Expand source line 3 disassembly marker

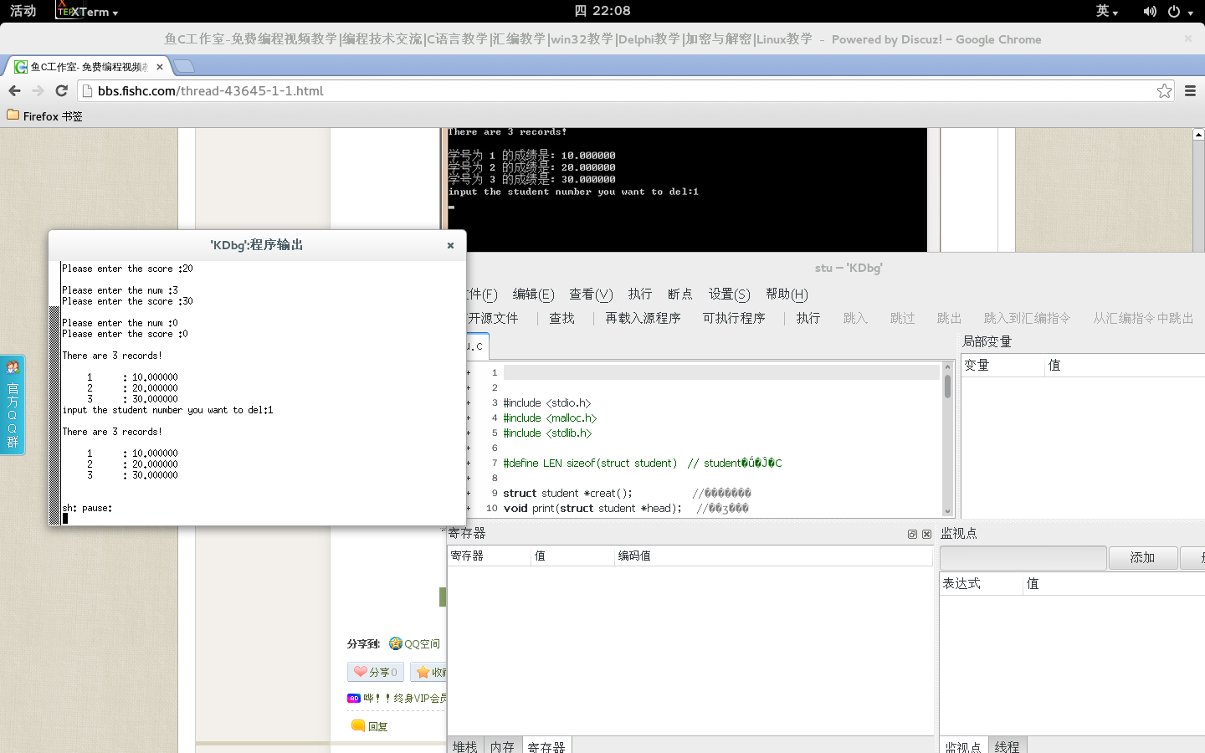(469, 403)
